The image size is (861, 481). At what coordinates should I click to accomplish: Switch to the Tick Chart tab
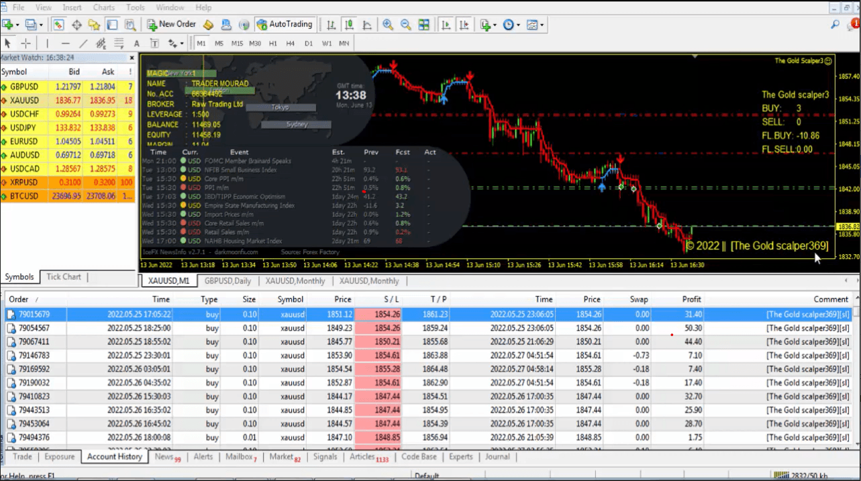click(x=64, y=277)
